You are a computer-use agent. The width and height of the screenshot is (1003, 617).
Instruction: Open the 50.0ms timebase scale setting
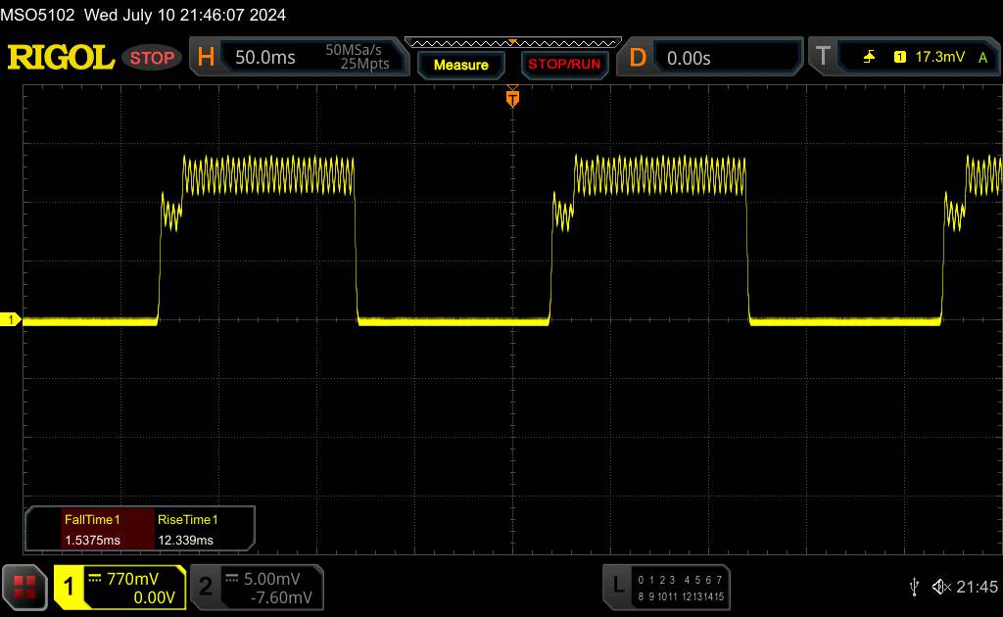265,58
